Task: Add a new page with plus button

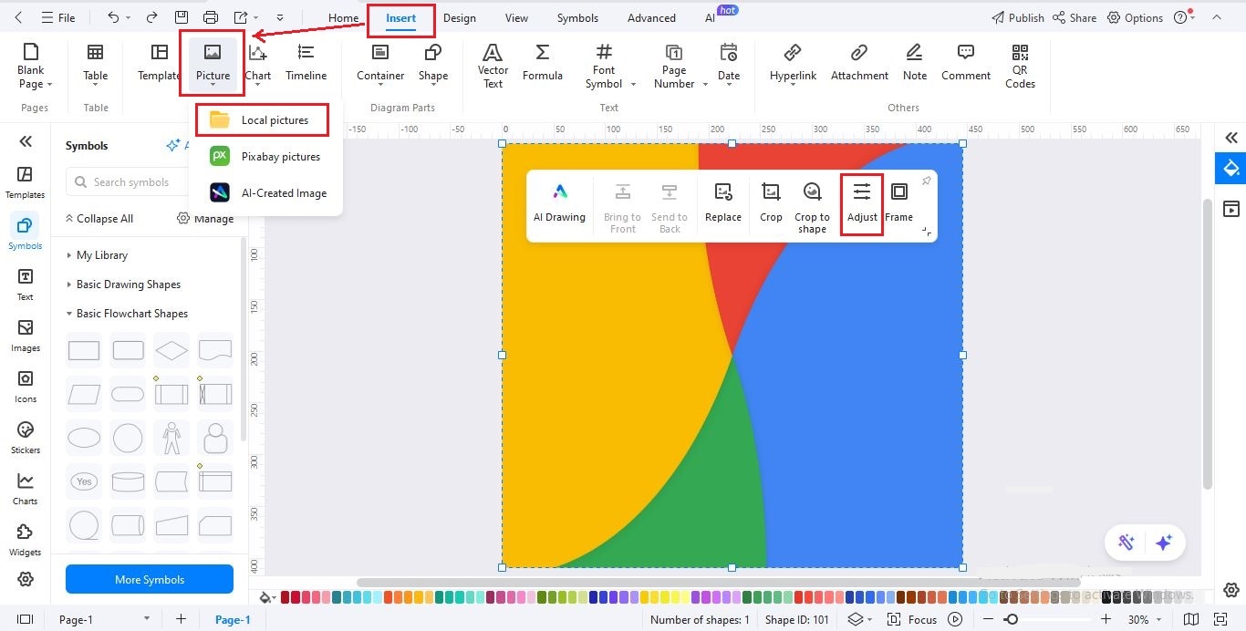Action: 181,619
